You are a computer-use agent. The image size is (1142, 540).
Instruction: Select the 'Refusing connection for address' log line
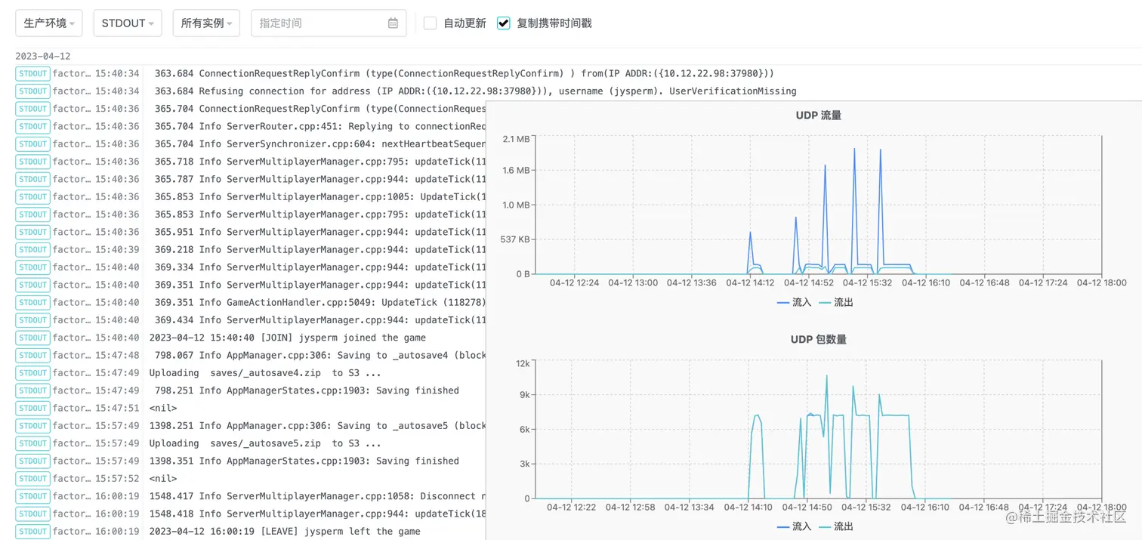476,91
